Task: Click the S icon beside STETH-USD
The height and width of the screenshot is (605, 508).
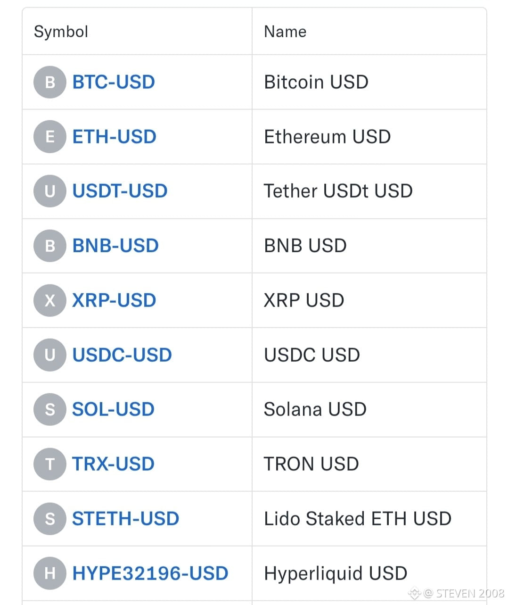Action: coord(49,519)
